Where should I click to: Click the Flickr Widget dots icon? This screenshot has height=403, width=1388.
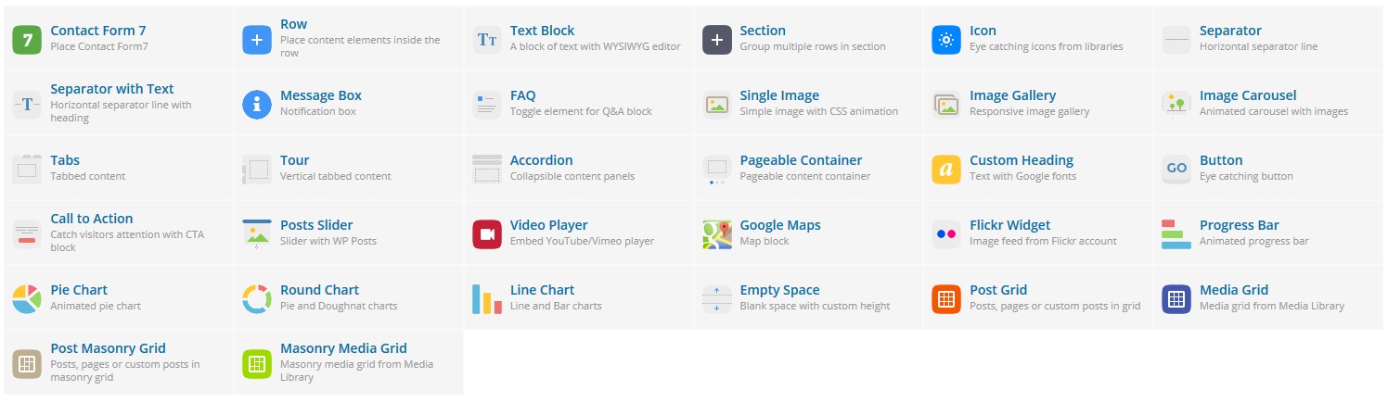tap(946, 234)
